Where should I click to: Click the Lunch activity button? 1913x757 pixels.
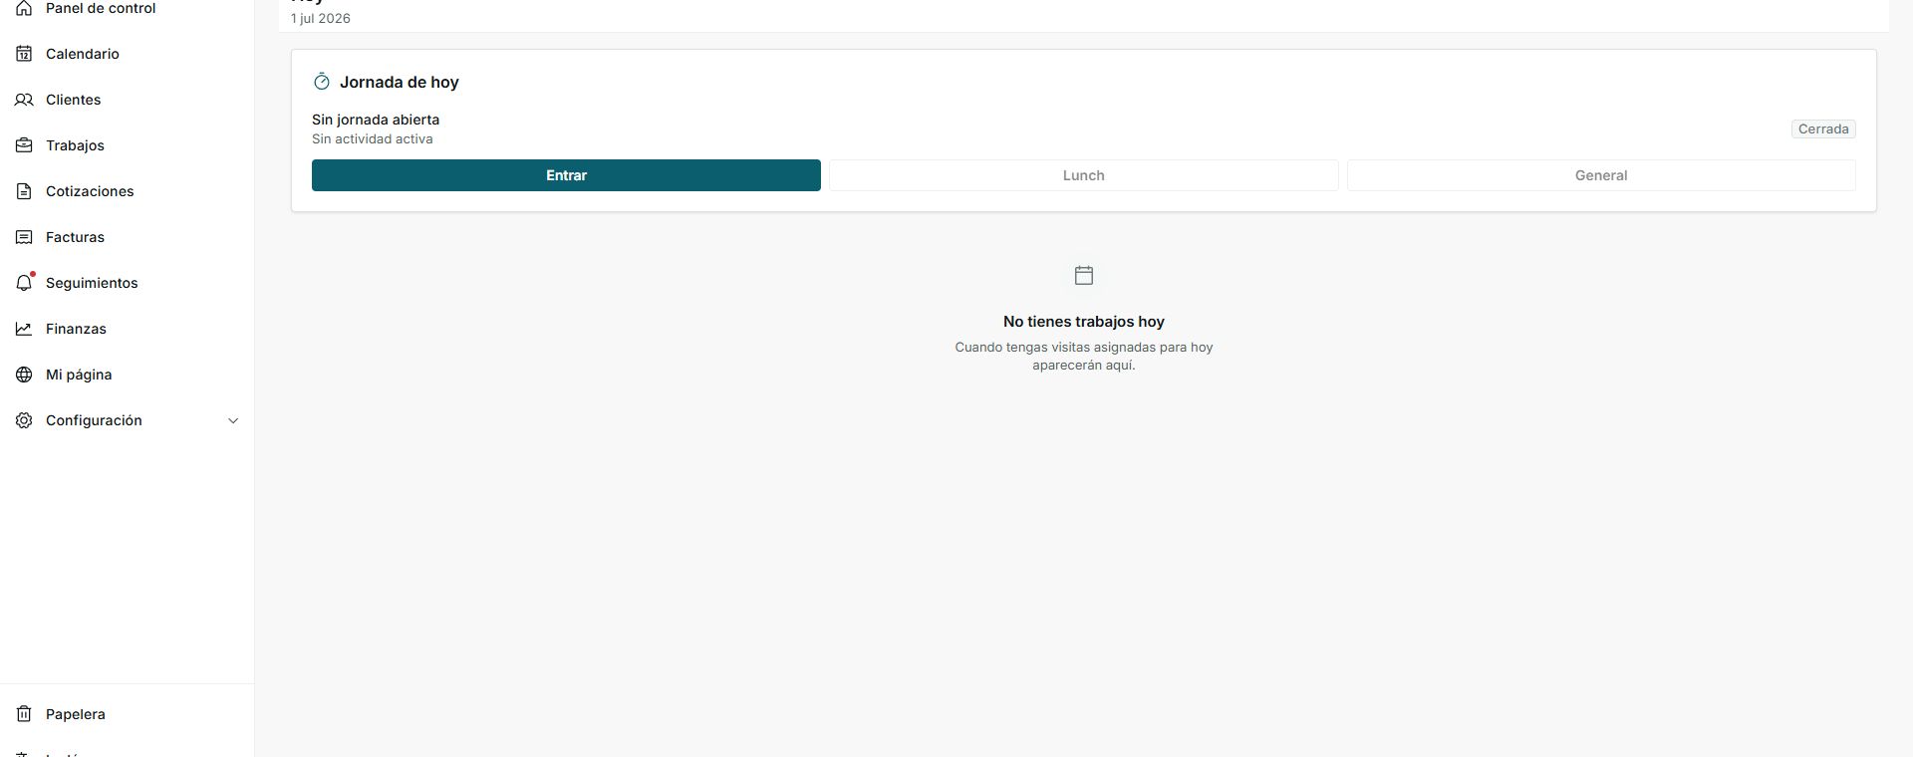coord(1083,175)
